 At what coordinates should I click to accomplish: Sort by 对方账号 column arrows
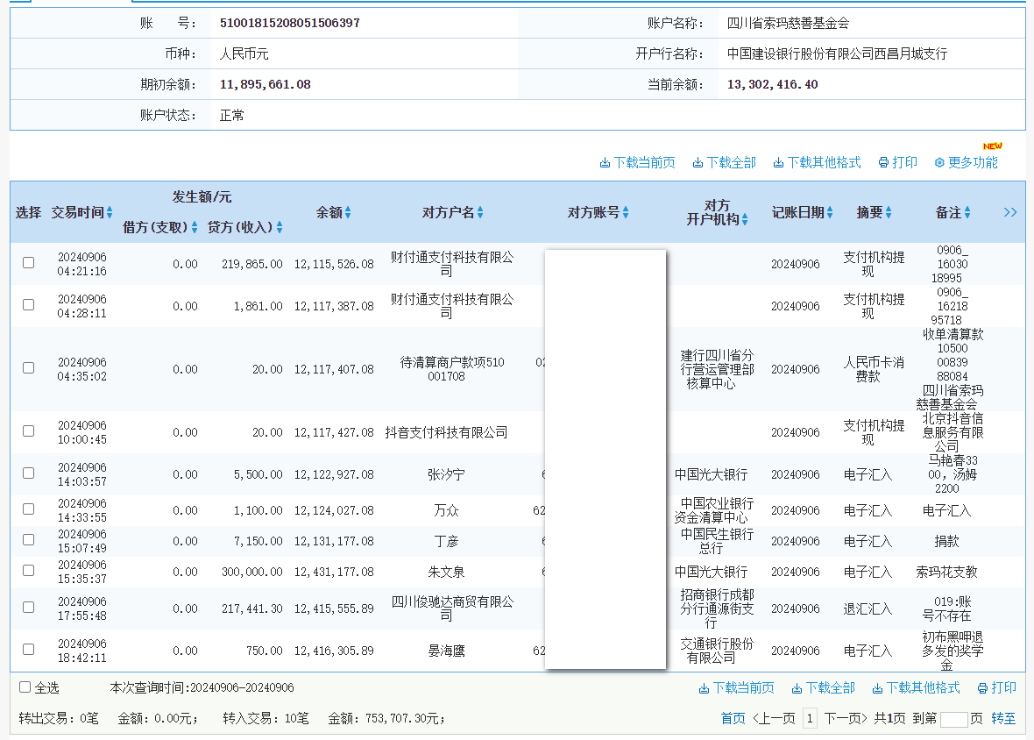(x=626, y=212)
